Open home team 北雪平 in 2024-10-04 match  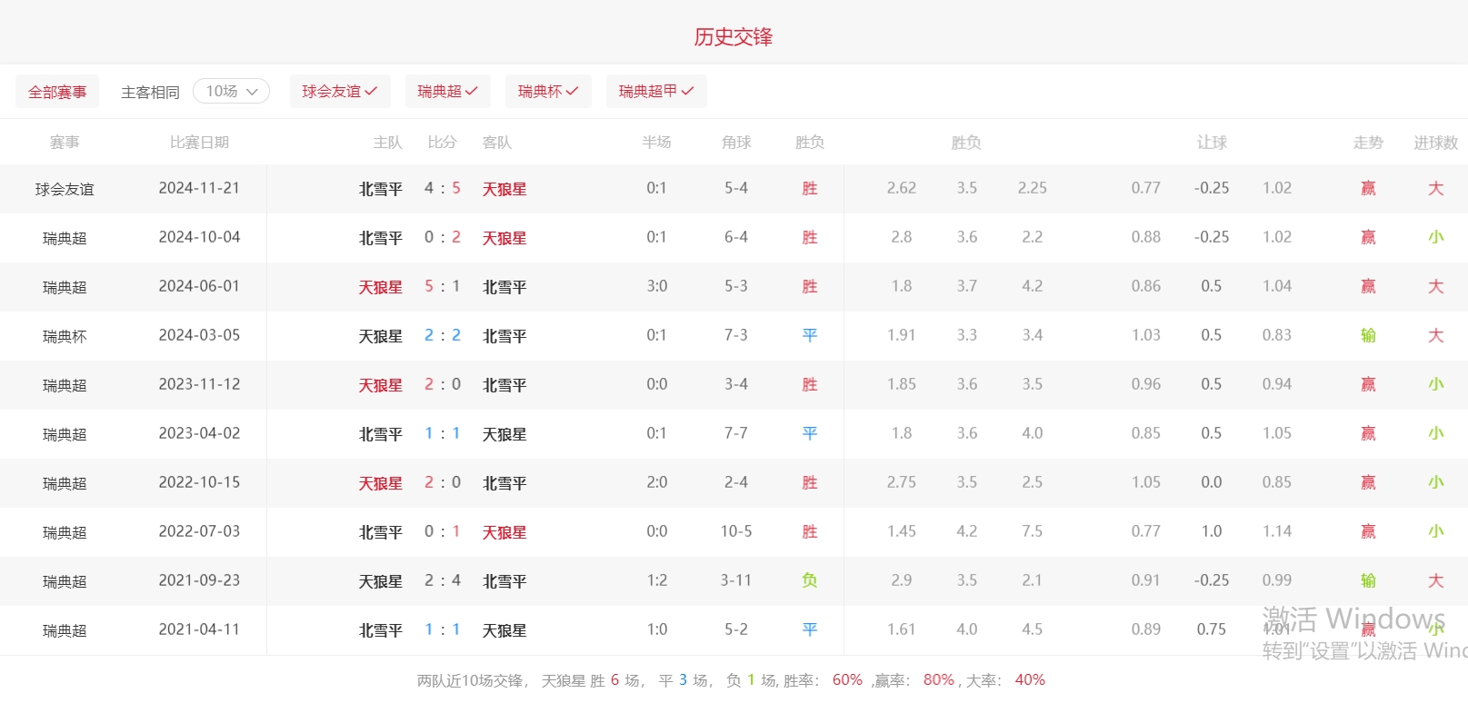[380, 238]
